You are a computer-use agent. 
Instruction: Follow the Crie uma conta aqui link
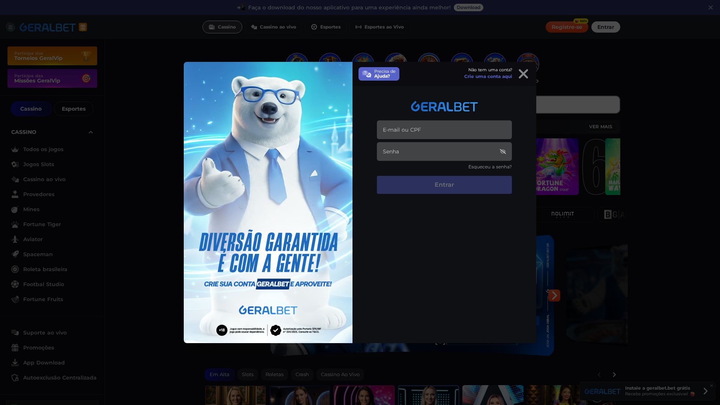tap(488, 76)
